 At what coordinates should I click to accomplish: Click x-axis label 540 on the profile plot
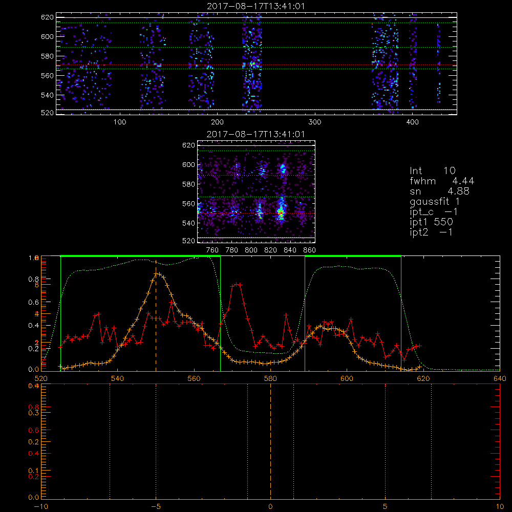click(117, 378)
